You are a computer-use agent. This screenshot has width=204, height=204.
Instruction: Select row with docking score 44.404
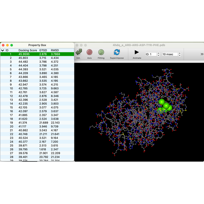(37, 66)
